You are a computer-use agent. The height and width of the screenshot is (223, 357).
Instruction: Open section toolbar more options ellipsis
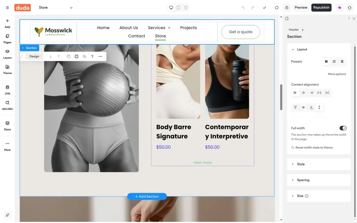tap(100, 56)
